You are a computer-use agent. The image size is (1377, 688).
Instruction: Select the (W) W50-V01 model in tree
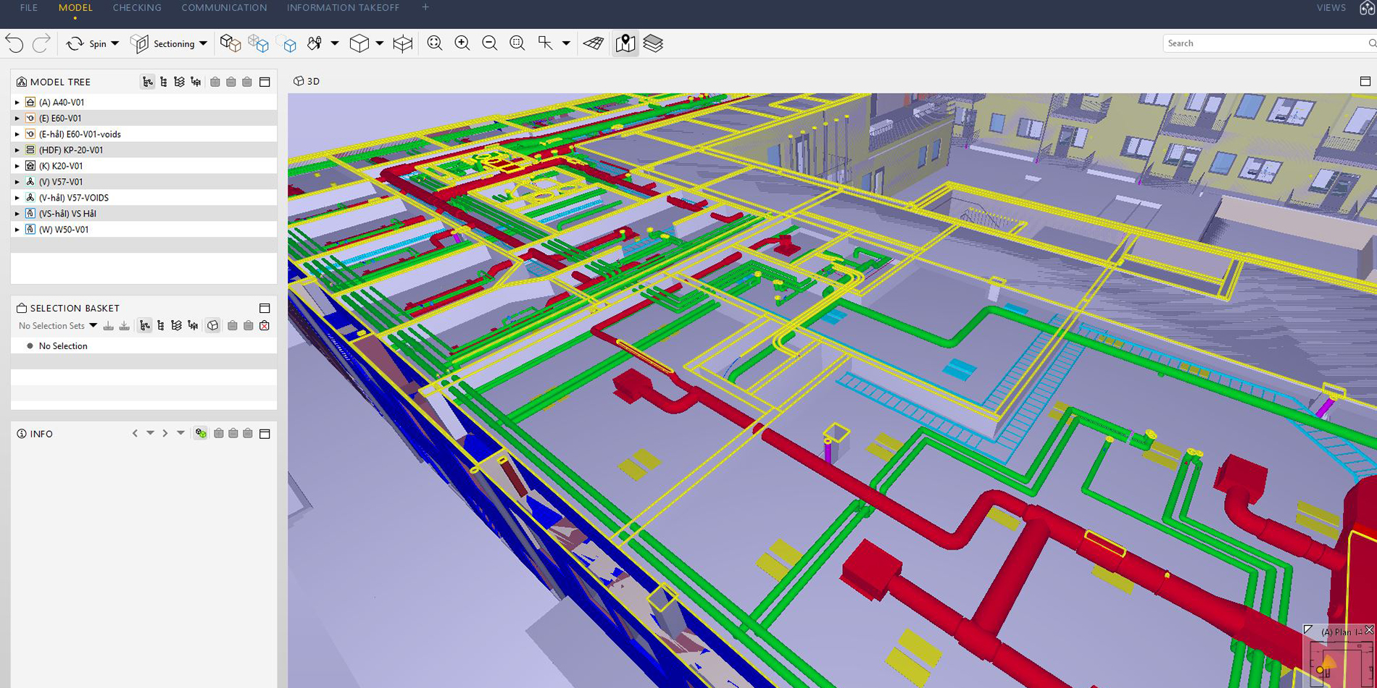coord(64,230)
